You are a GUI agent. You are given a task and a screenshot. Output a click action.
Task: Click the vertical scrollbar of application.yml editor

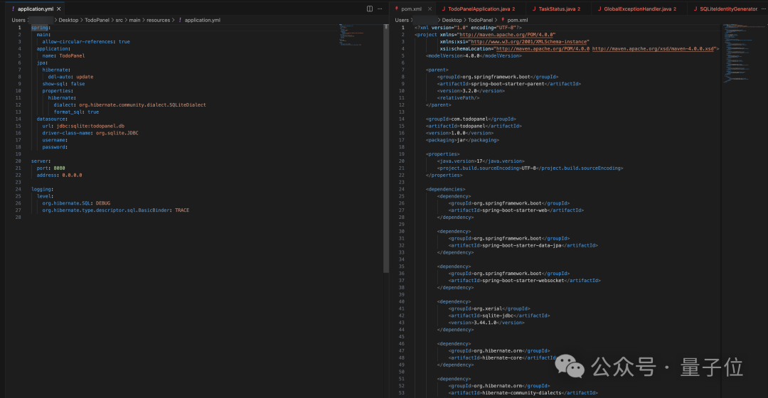pos(386,149)
